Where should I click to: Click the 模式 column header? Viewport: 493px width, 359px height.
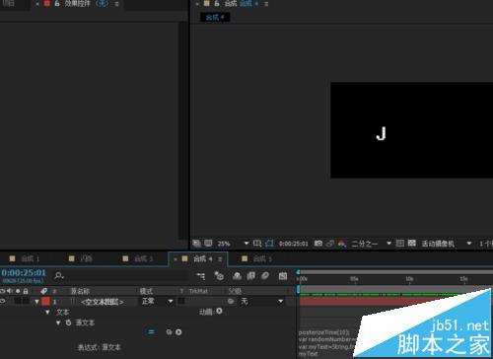point(146,291)
